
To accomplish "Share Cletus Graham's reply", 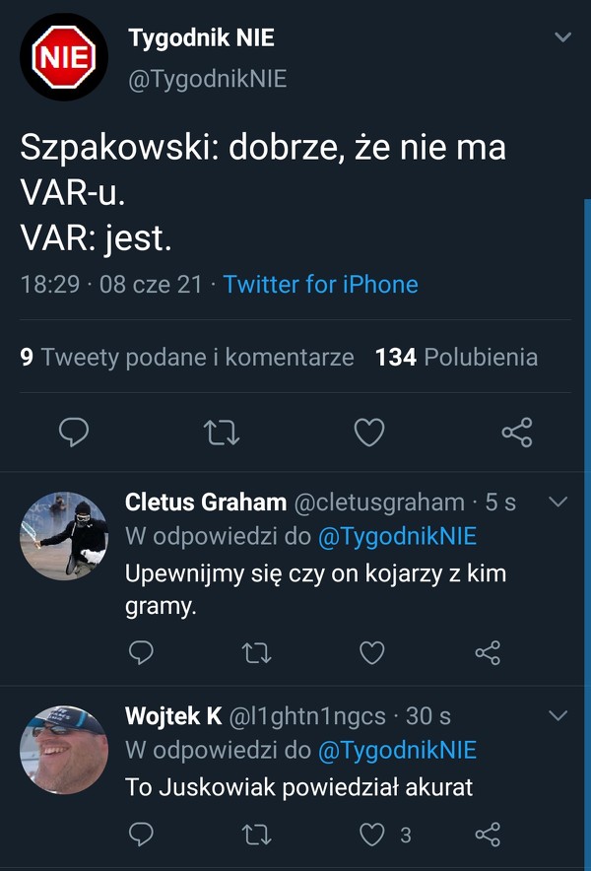I will [x=488, y=652].
